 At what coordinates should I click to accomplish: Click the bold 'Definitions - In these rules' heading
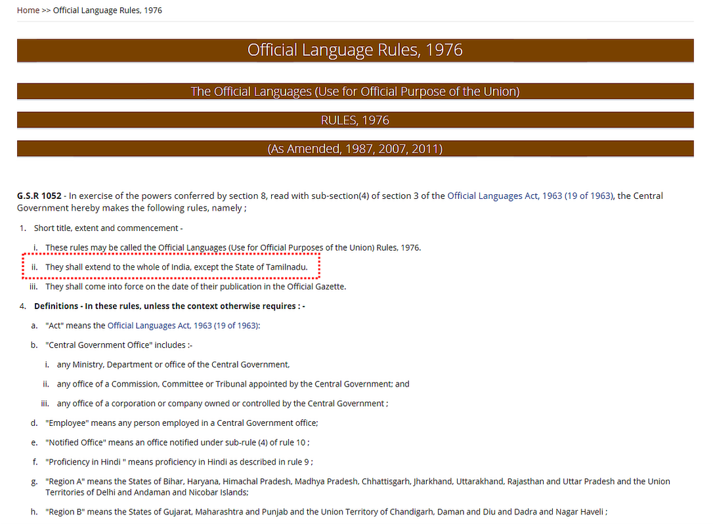169,306
